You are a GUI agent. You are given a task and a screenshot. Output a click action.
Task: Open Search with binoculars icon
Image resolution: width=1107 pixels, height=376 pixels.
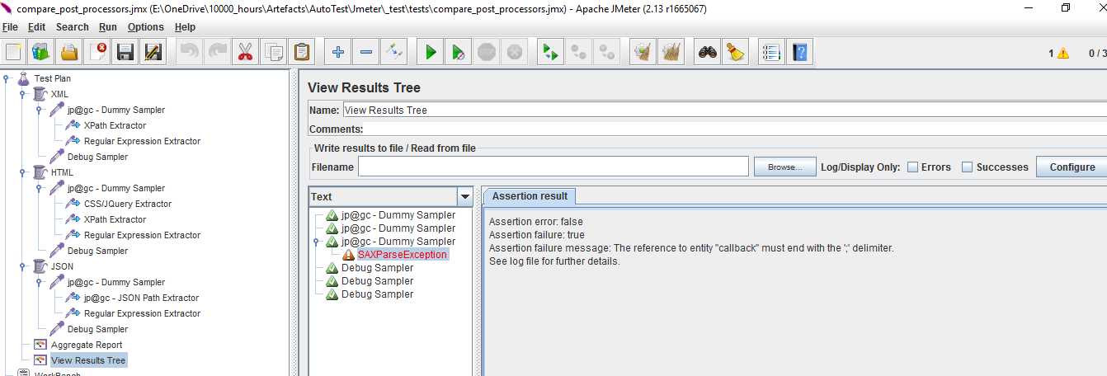708,52
